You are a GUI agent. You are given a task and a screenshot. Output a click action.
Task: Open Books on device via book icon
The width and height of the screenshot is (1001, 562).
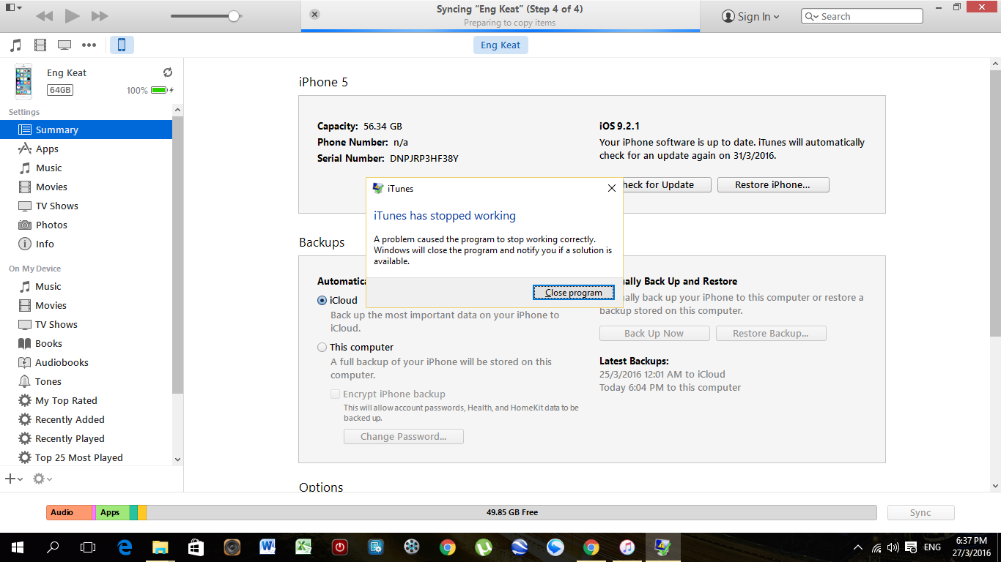[25, 343]
